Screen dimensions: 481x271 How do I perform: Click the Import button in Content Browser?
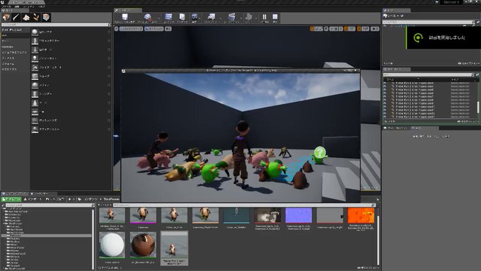[33, 200]
